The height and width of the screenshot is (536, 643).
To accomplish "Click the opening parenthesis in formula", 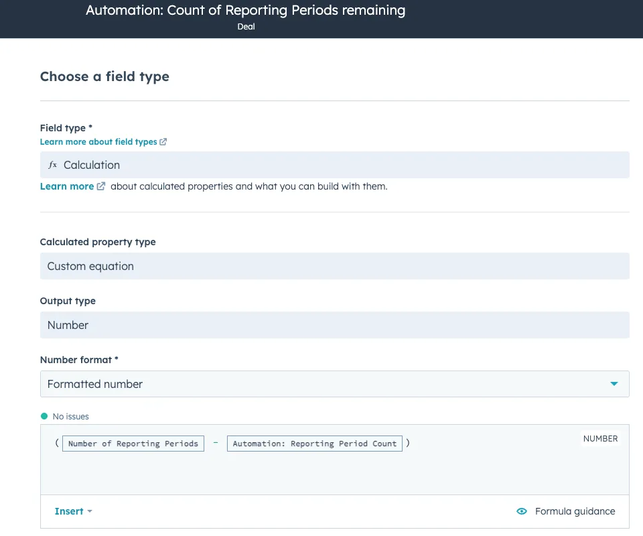I will [57, 443].
